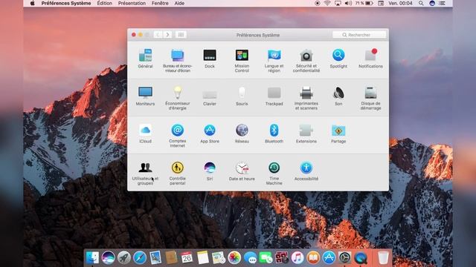
Task: Click the AirPlay menu bar icon
Action: 338,3
